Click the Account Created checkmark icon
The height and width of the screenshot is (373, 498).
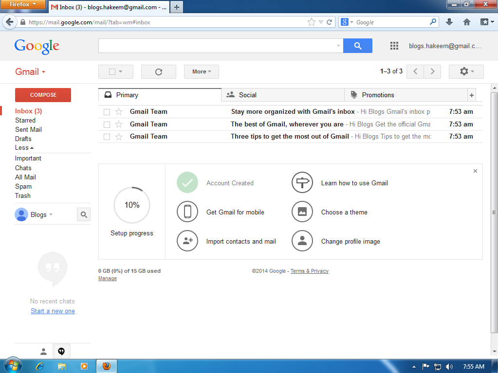[187, 182]
